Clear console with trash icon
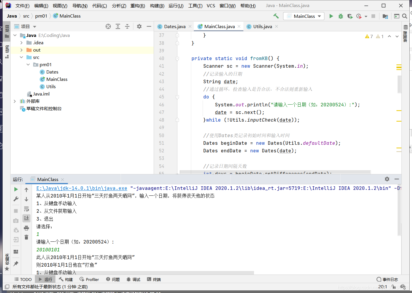This screenshot has height=293, width=412. coord(26,237)
